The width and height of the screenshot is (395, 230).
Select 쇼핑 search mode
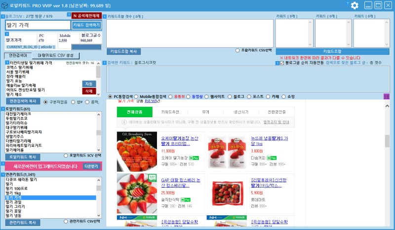point(283,97)
